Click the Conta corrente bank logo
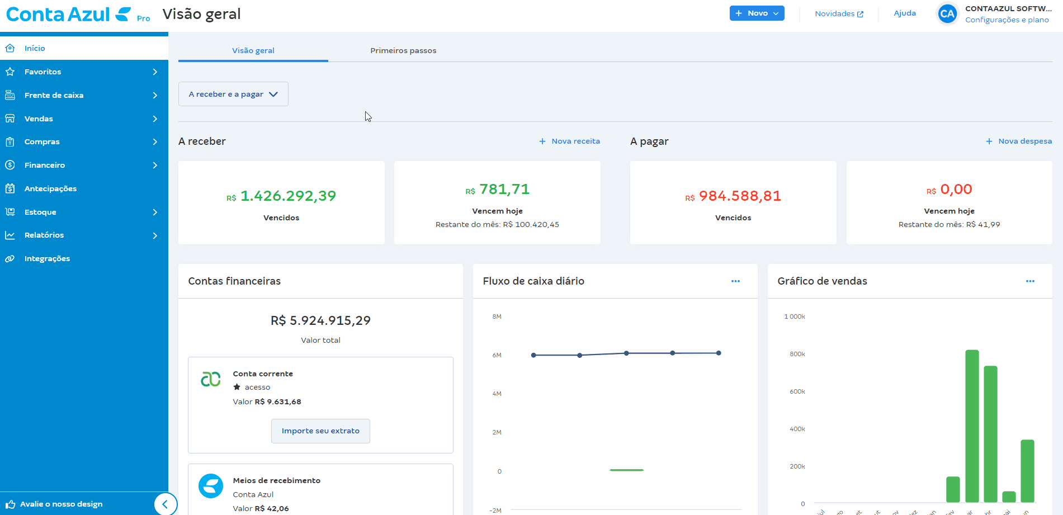 [211, 379]
